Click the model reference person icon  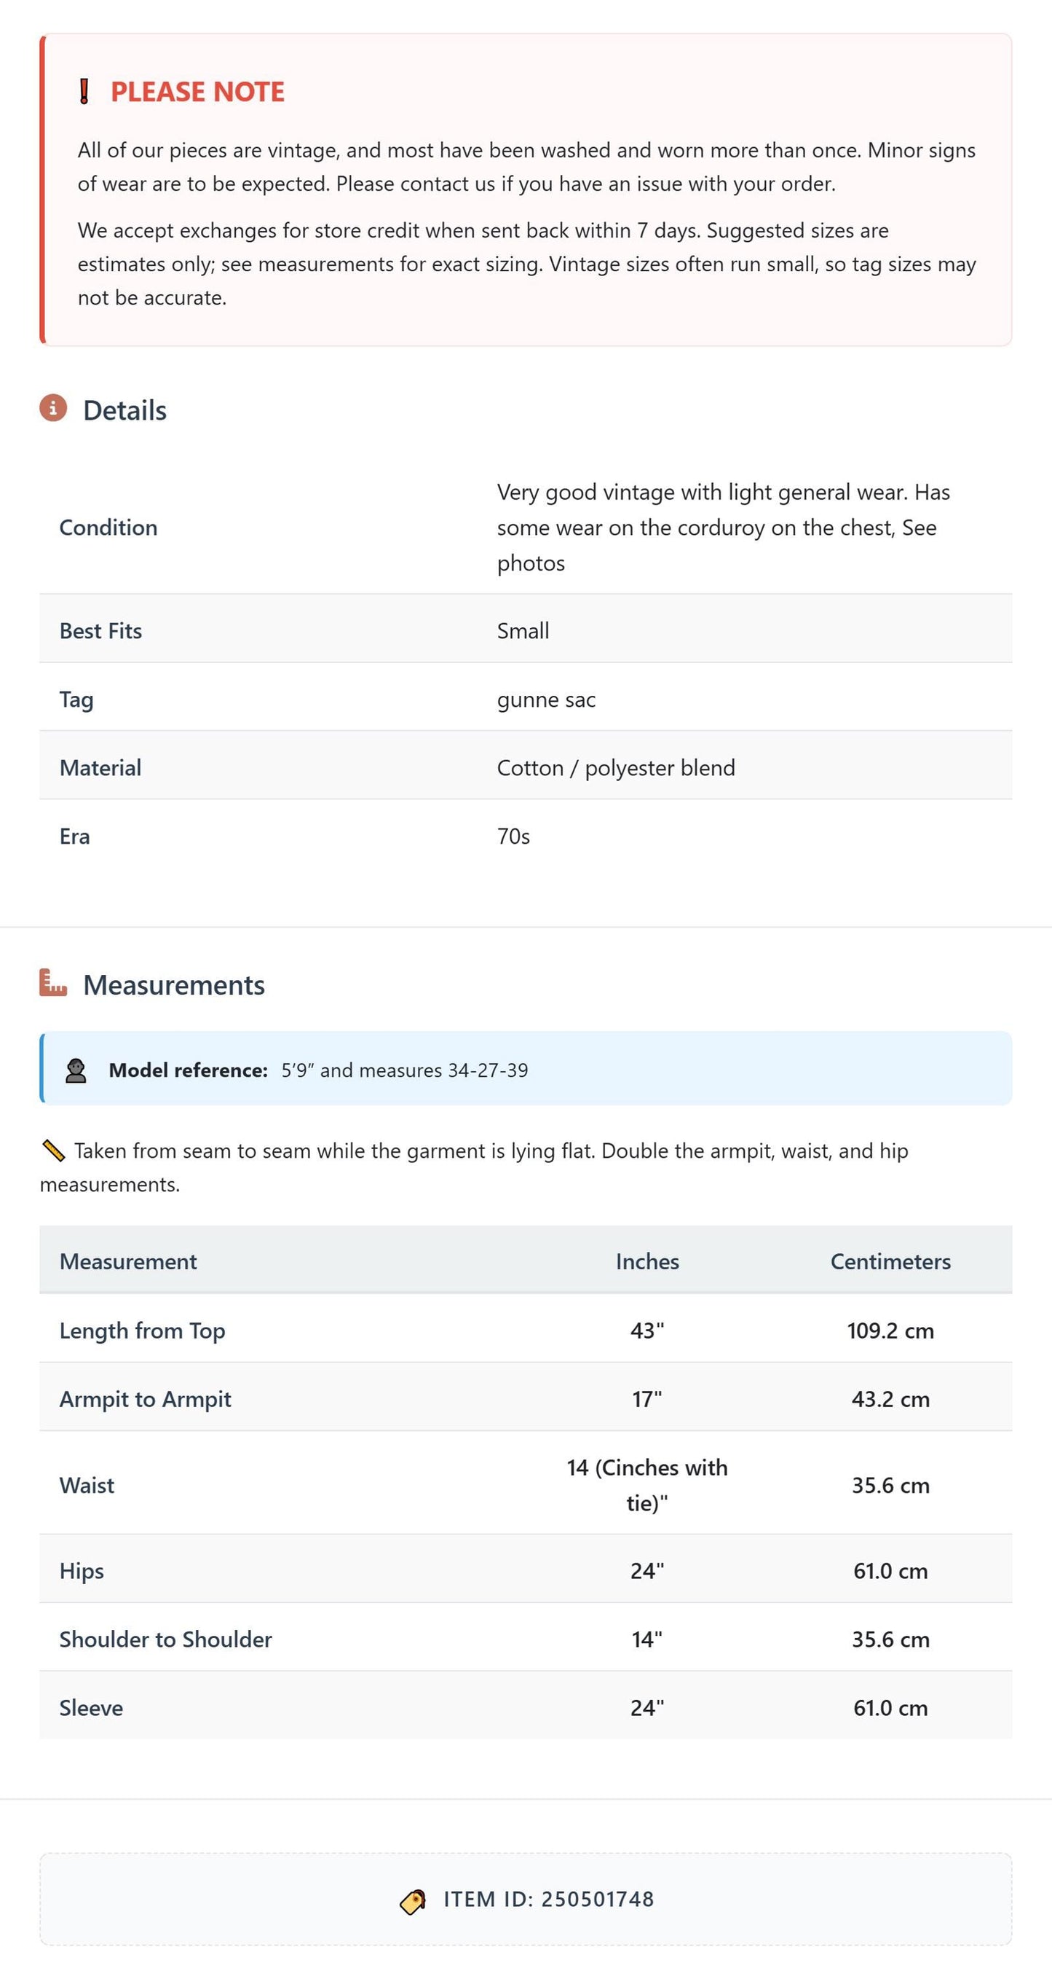click(76, 1070)
